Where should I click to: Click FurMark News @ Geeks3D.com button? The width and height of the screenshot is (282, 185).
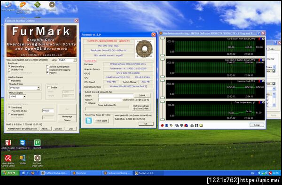(x=23, y=129)
